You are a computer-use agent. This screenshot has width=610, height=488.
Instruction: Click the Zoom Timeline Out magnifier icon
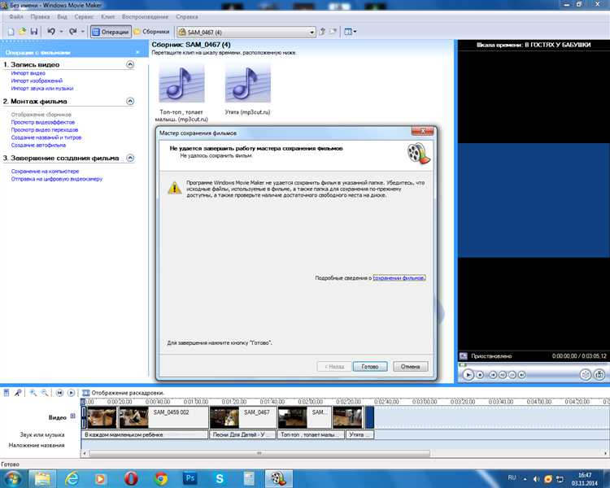click(45, 393)
